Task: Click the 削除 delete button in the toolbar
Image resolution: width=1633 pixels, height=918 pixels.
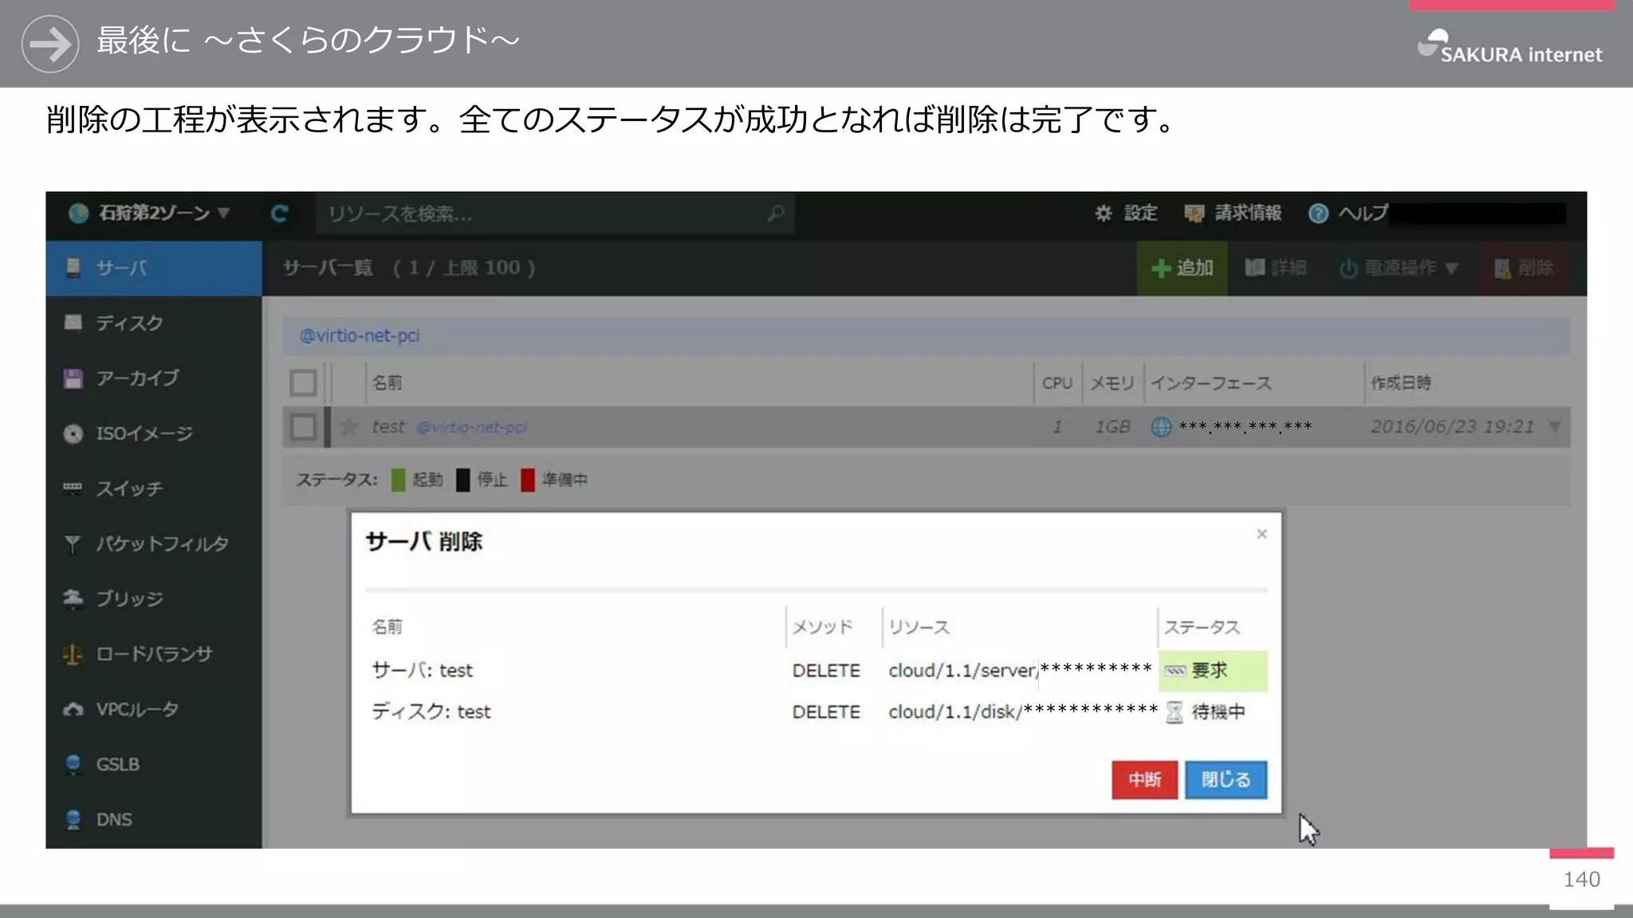Action: (1523, 269)
